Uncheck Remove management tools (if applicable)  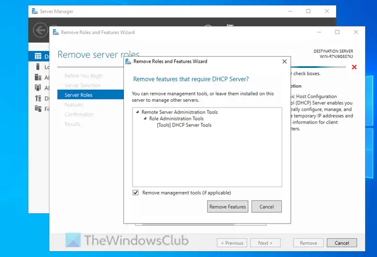136,192
